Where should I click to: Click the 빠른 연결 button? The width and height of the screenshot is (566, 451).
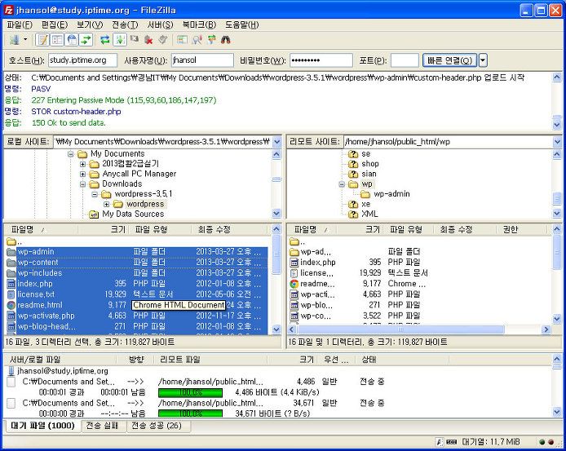pyautogui.click(x=449, y=60)
